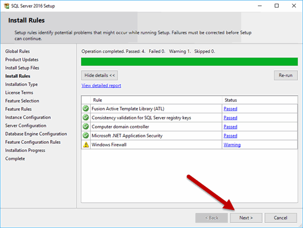Click the Re-run button
Screen dimensions: 303x228
[x=286, y=75]
